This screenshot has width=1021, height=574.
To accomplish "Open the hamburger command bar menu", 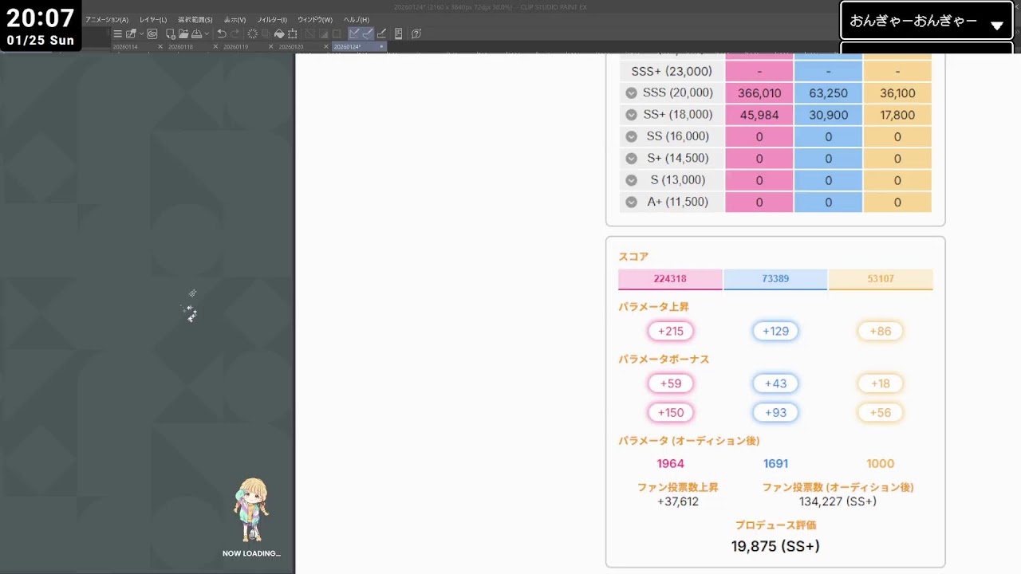I will click(x=117, y=33).
